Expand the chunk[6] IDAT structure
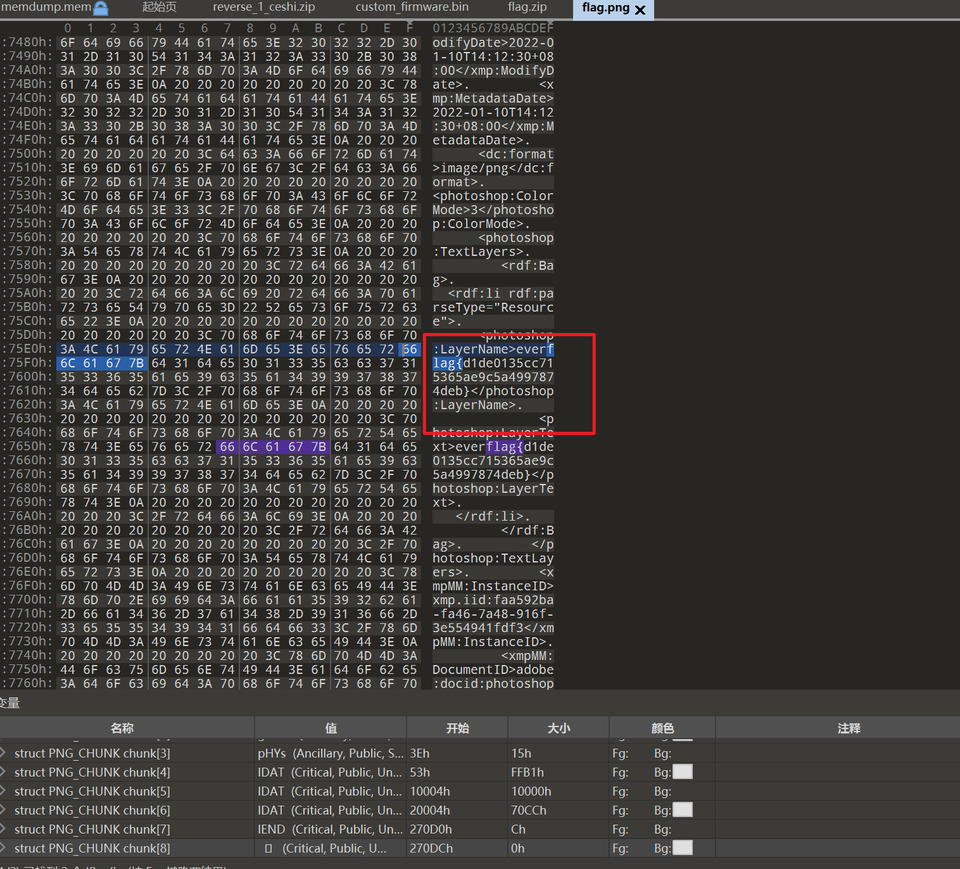The height and width of the screenshot is (869, 960). (x=4, y=810)
